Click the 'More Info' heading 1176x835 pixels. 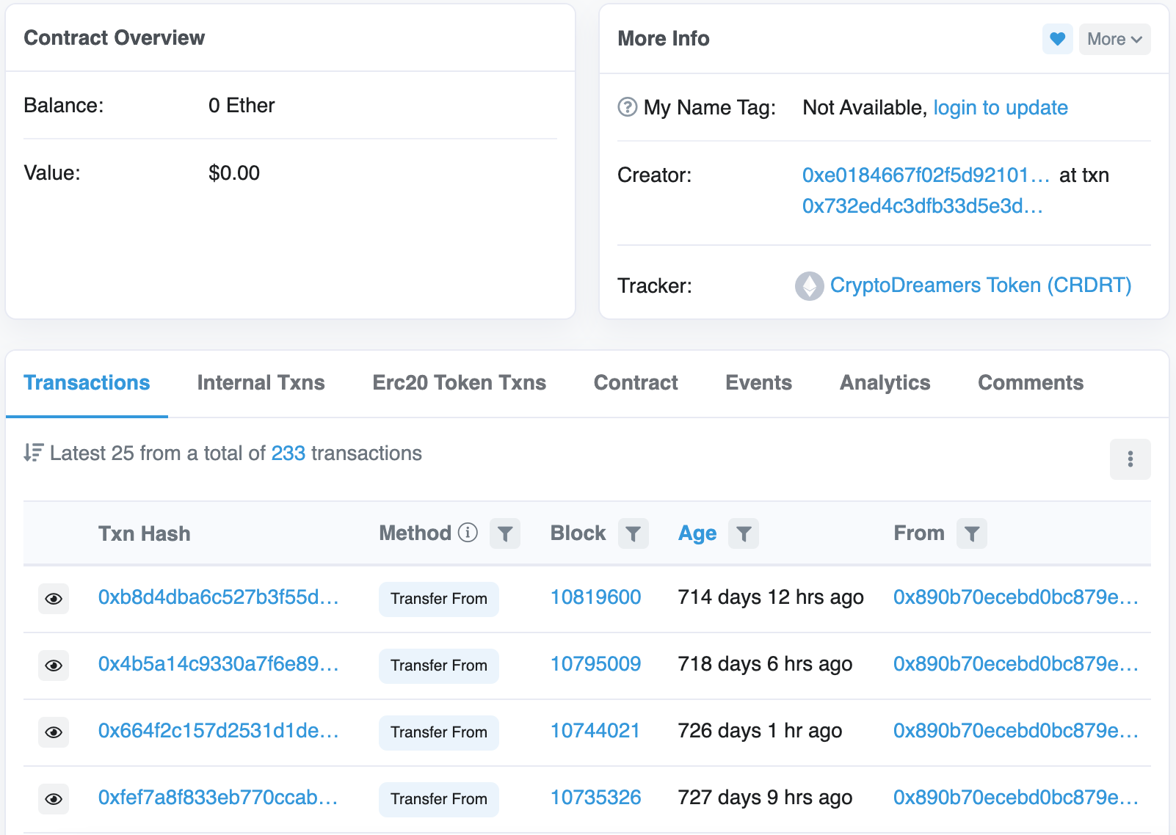click(x=664, y=39)
